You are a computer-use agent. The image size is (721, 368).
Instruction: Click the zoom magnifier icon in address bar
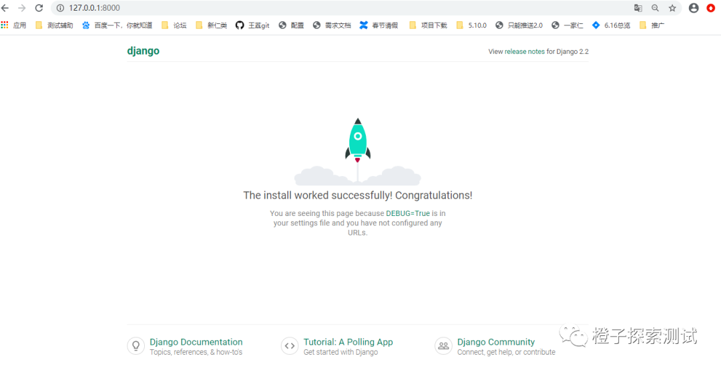click(x=655, y=8)
